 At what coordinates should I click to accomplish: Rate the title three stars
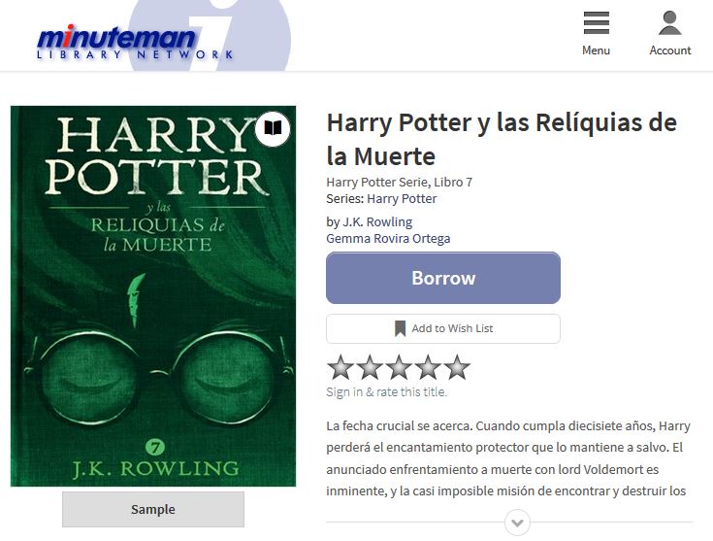click(x=399, y=367)
